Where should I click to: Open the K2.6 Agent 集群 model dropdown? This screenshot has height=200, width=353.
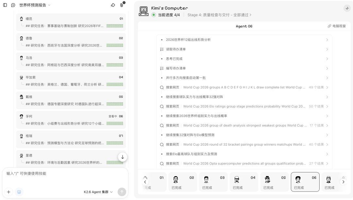click(x=98, y=192)
